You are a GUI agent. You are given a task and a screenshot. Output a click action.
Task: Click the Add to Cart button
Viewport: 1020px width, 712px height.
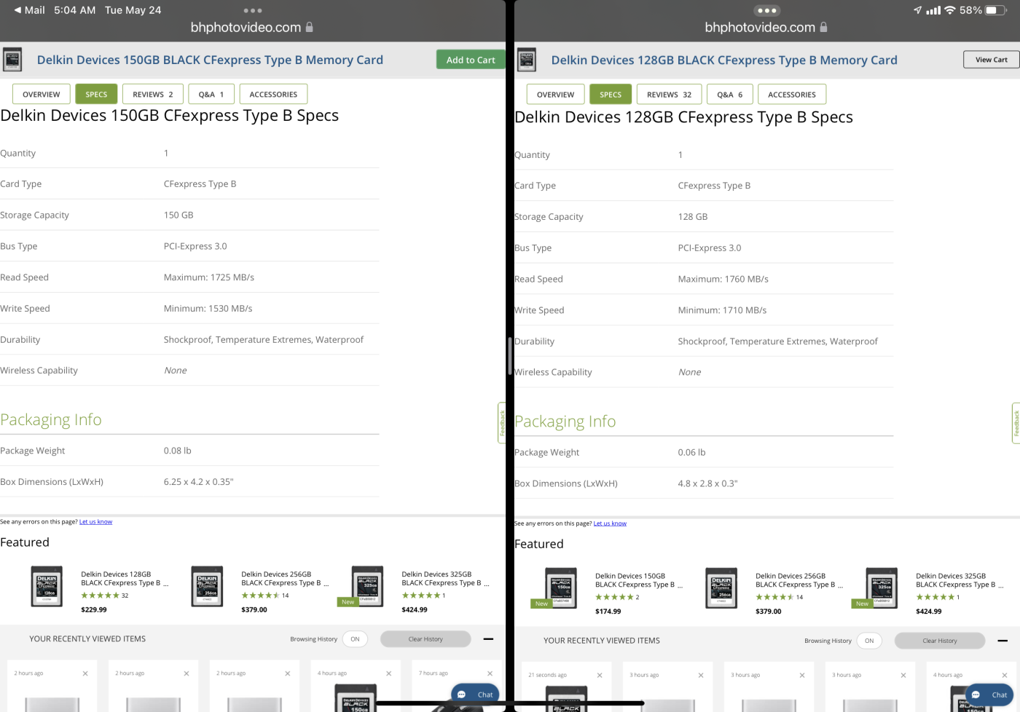[471, 60]
